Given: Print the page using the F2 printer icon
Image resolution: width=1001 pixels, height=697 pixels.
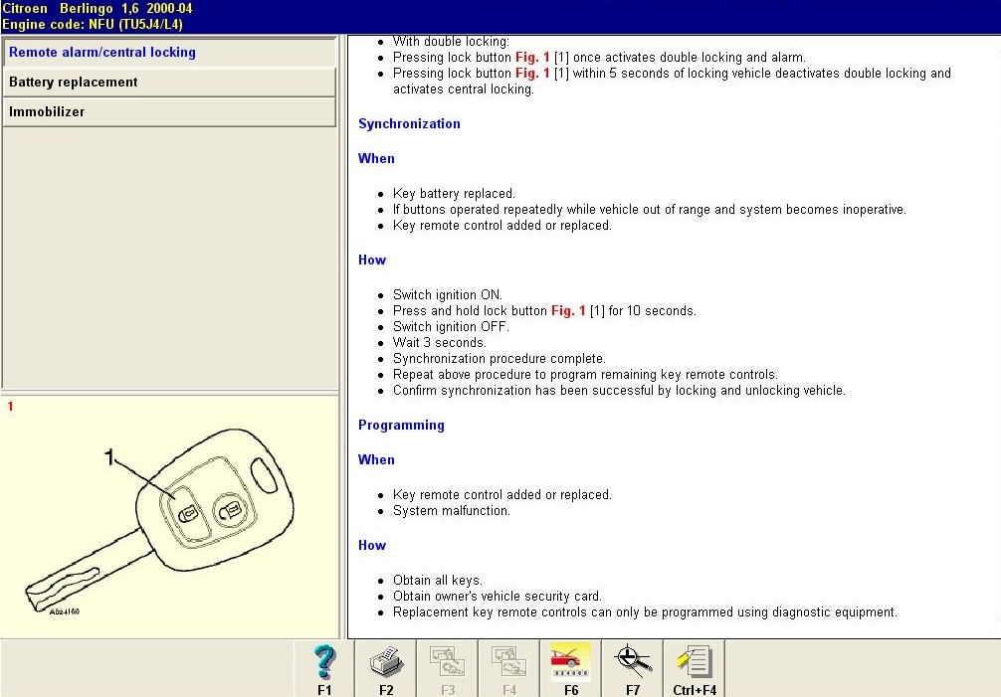Looking at the screenshot, I should 386,668.
